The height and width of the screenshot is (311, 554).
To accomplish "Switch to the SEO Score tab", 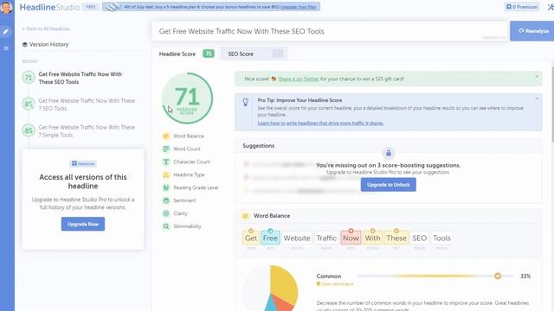I will [254, 54].
